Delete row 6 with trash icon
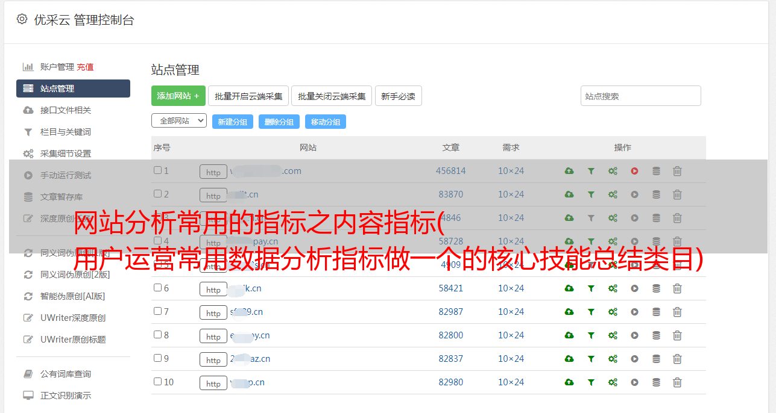This screenshot has height=413, width=776. (x=677, y=288)
